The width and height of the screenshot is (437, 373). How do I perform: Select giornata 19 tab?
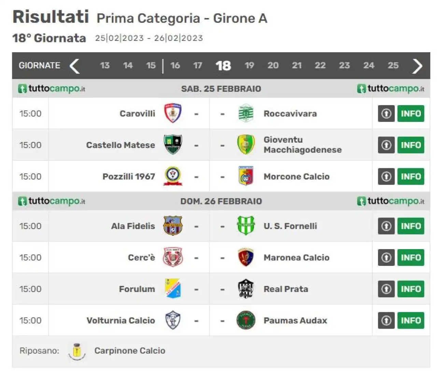tap(249, 65)
